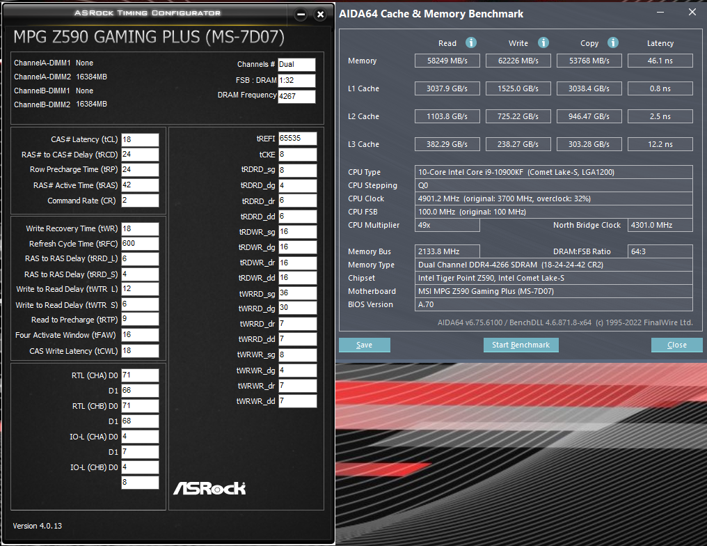Click the L3 Cache Copy value 303.28 GB/s
Image resolution: width=707 pixels, height=546 pixels.
[x=589, y=144]
